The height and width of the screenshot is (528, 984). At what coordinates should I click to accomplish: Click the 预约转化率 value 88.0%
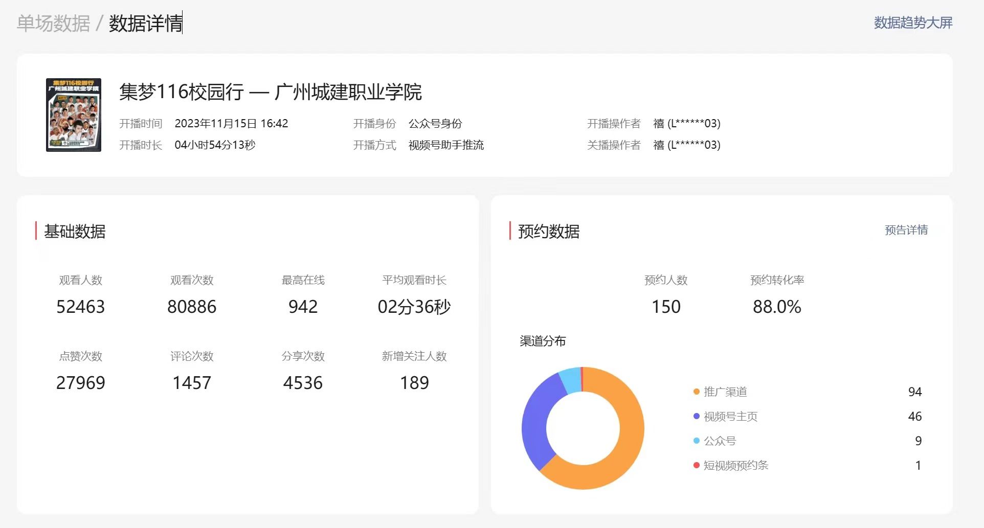point(776,307)
